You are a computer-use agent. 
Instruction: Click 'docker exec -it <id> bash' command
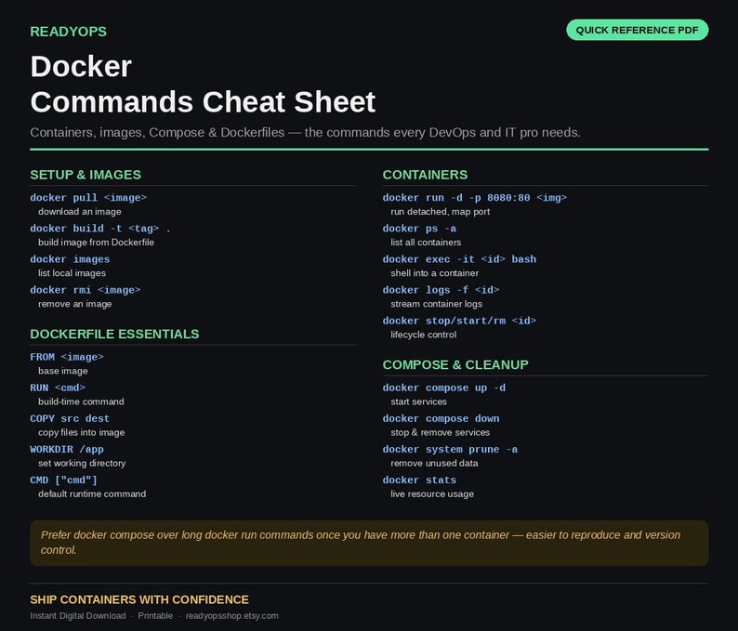click(459, 259)
